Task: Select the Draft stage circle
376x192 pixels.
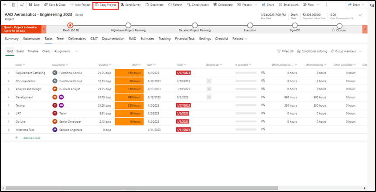Action: pos(70,25)
